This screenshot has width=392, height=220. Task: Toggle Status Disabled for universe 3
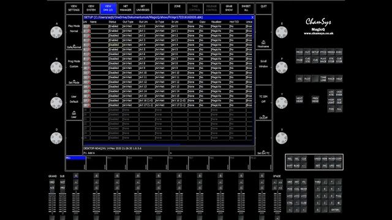pyautogui.click(x=115, y=35)
